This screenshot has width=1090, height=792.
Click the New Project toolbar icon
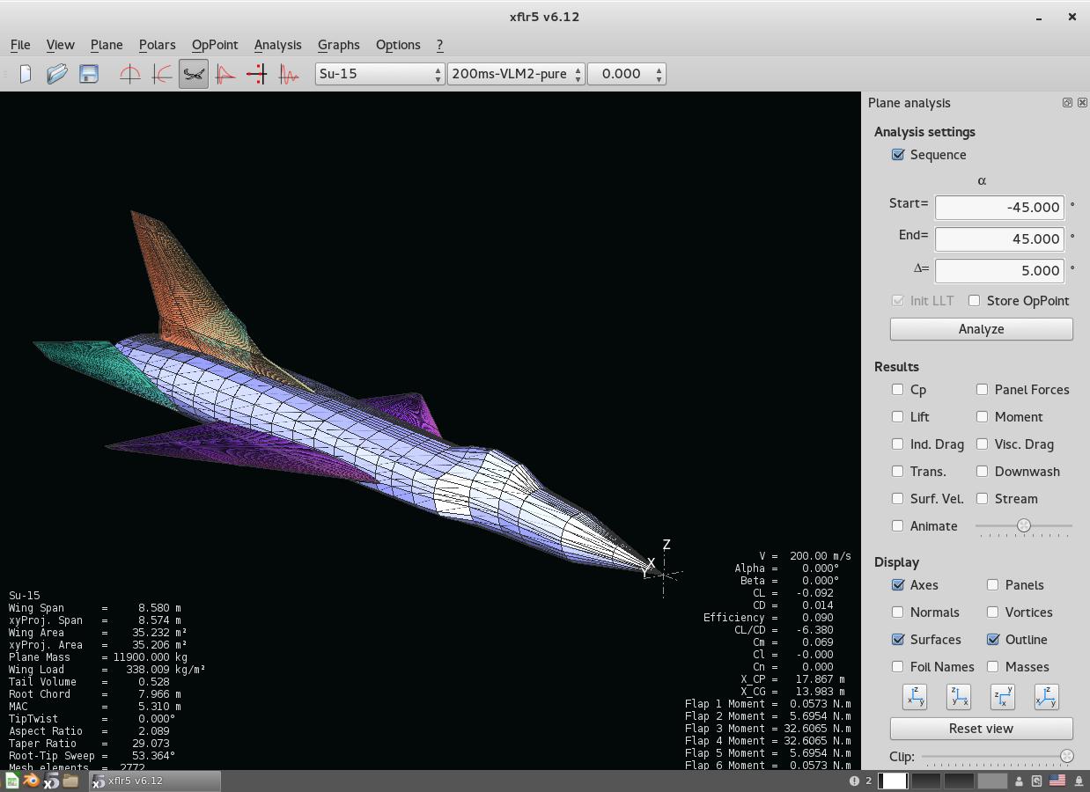[26, 74]
